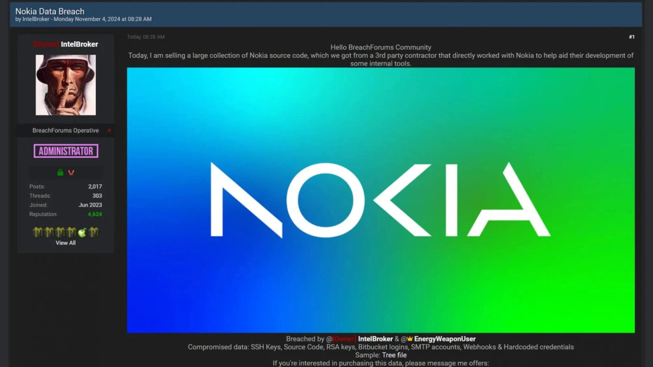Screen dimensions: 653x367
Task: Click the red offline status dot
Action: click(109, 130)
